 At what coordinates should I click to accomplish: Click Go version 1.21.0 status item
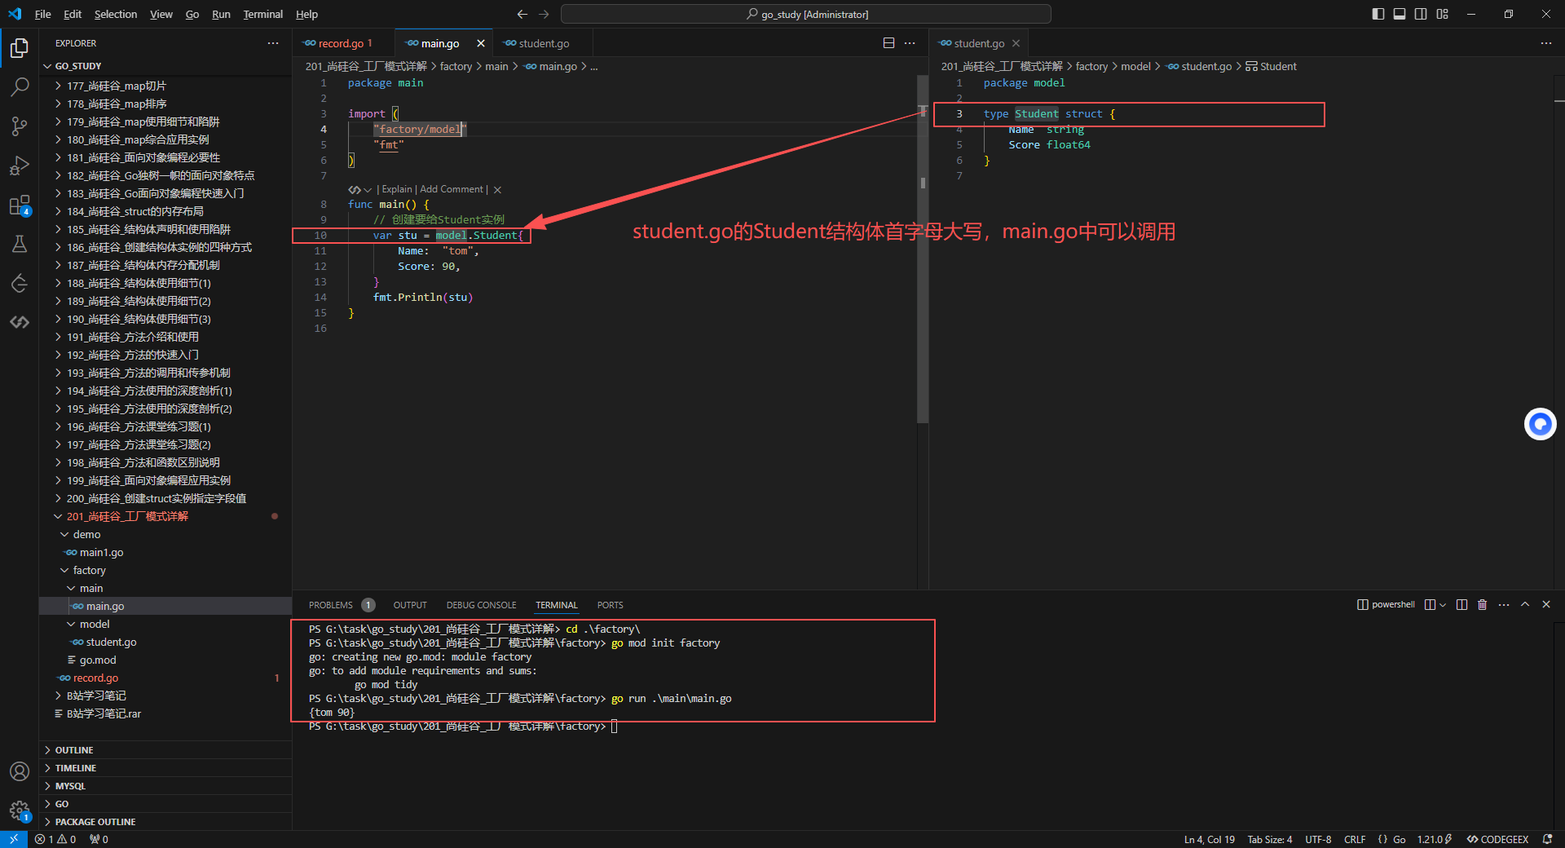1434,839
